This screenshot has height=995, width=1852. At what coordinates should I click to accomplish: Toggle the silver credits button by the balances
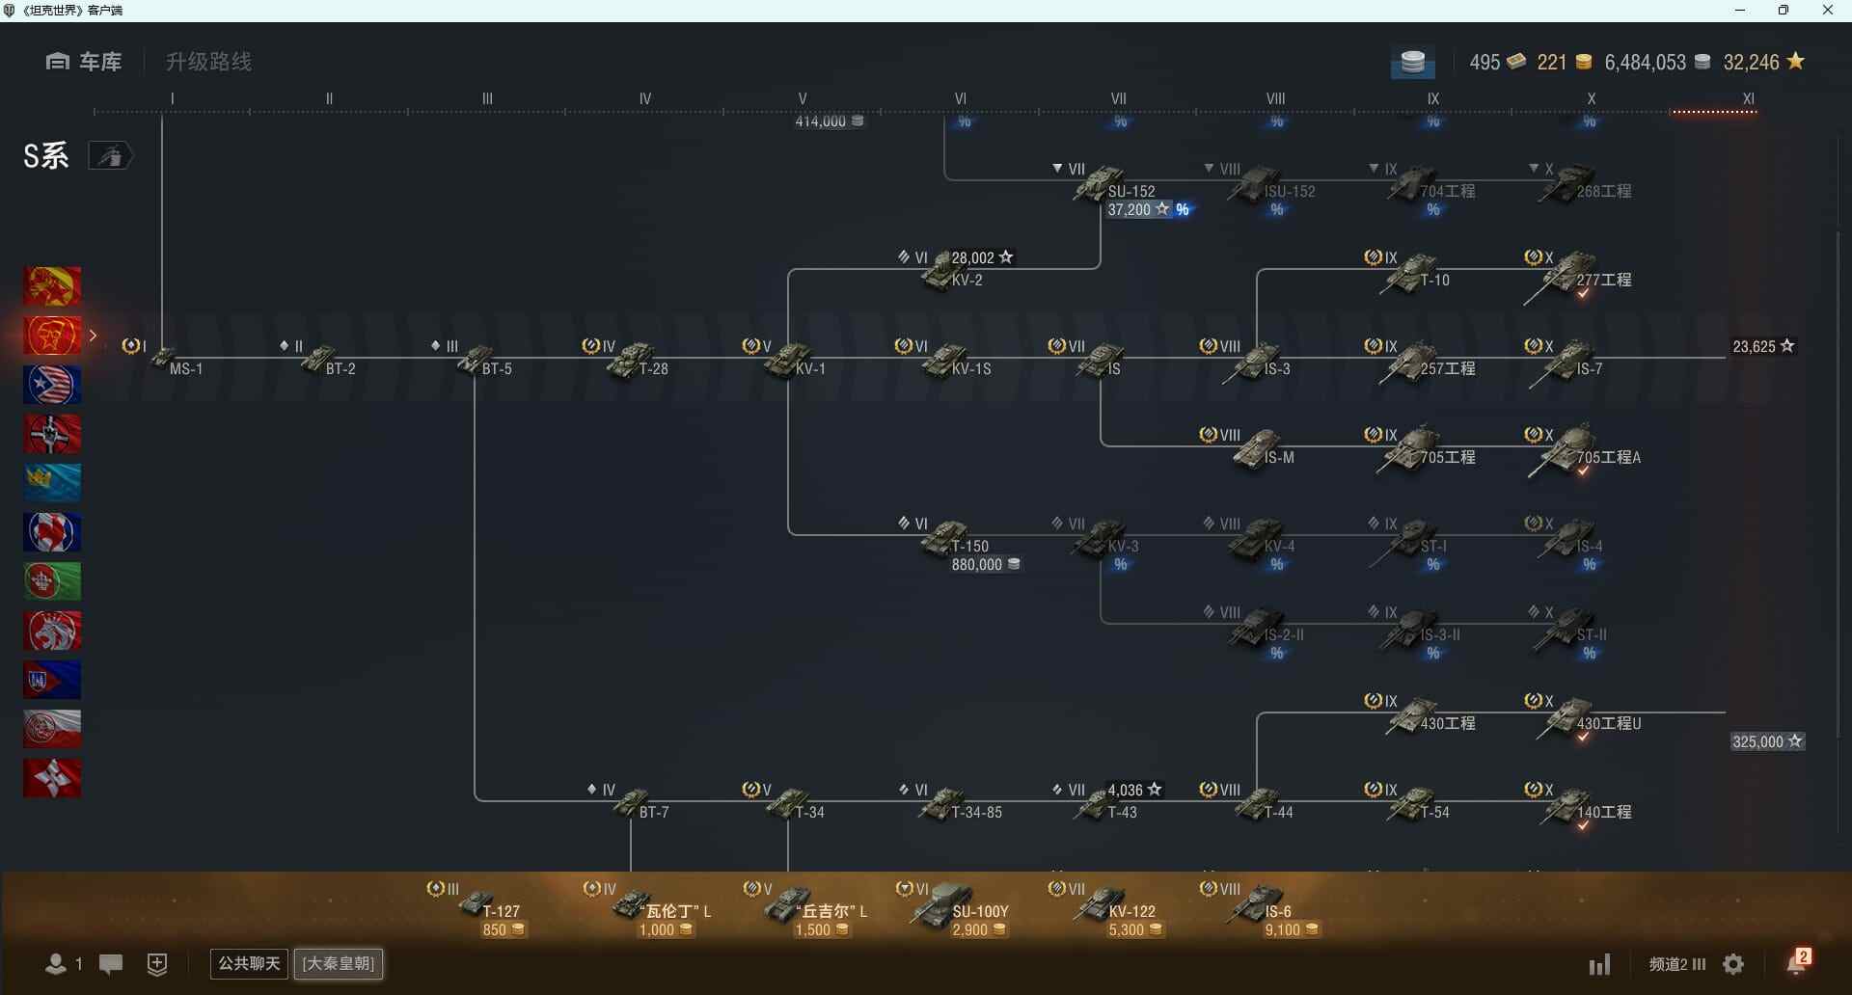(1413, 63)
